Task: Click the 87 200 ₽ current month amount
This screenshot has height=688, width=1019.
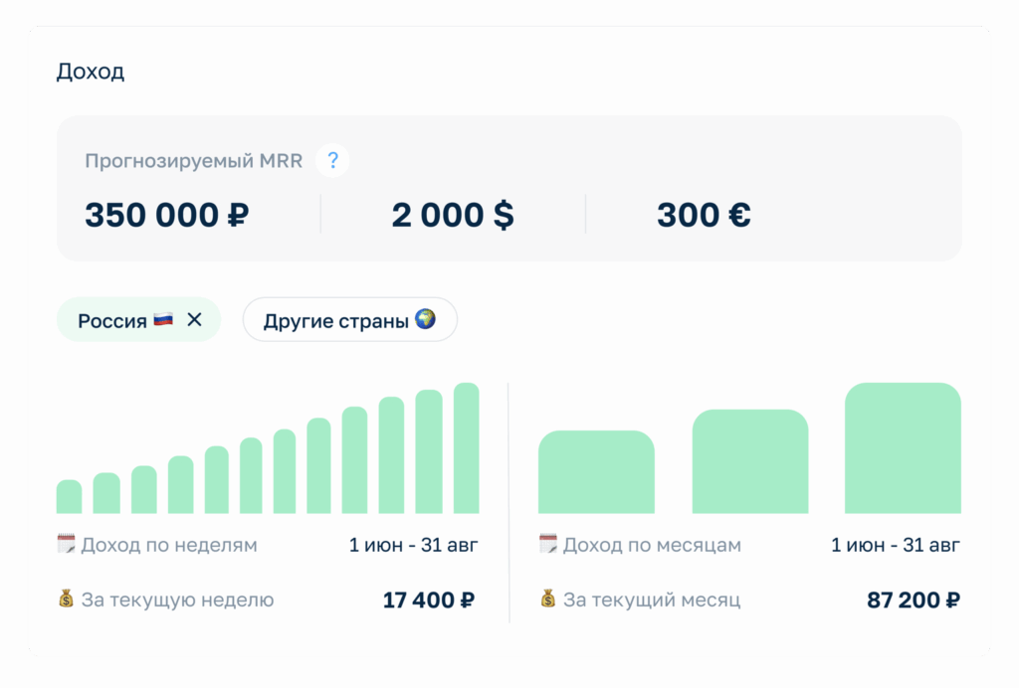Action: point(914,601)
